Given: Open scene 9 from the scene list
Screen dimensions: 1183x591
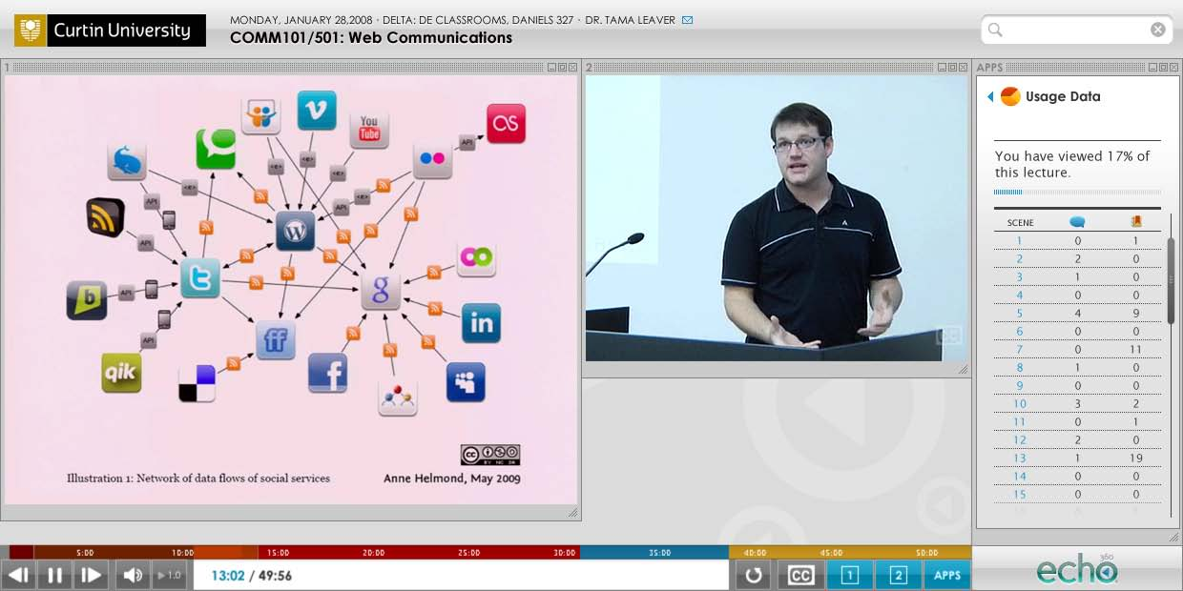Looking at the screenshot, I should pos(1019,386).
